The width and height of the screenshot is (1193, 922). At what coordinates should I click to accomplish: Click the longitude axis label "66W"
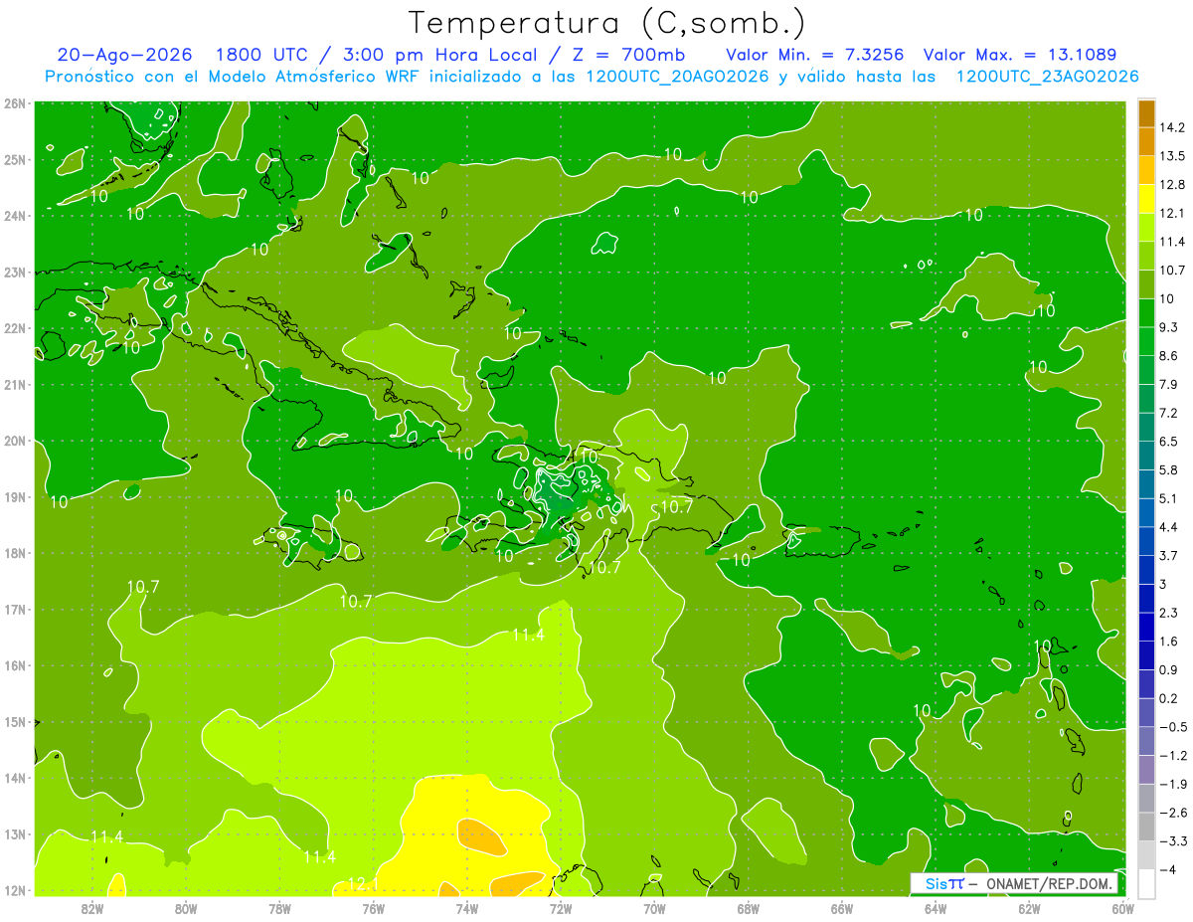coord(842,908)
